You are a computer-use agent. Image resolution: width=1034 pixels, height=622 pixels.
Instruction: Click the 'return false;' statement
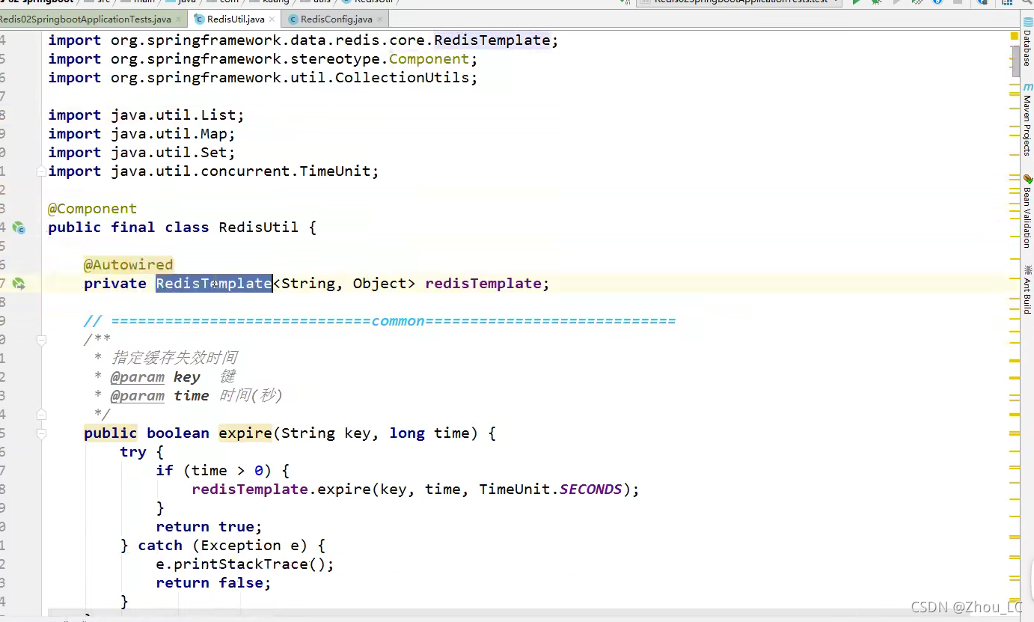(213, 583)
